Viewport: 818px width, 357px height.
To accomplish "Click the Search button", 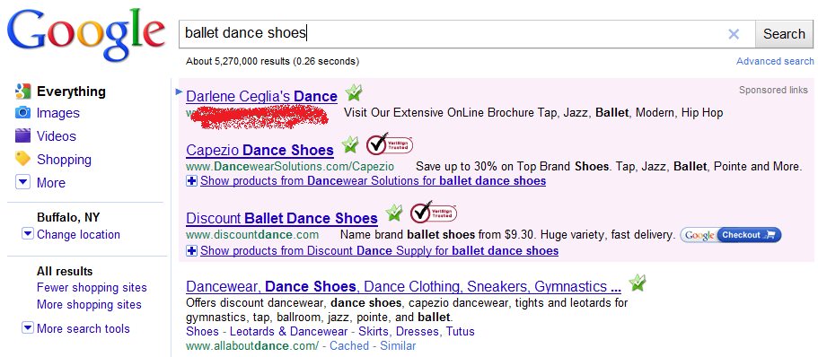I will coord(784,34).
